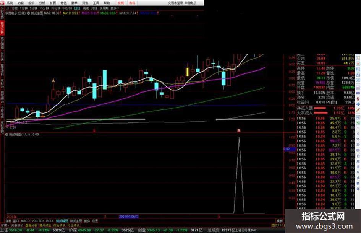The width and height of the screenshot is (361, 233).
Task: Switch chart to 60分钟 period
Action: 67,8
